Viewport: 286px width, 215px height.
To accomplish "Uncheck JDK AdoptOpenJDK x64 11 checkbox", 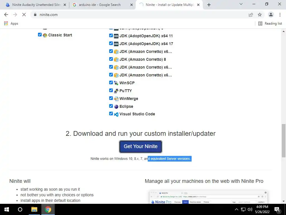I will point(111,35).
